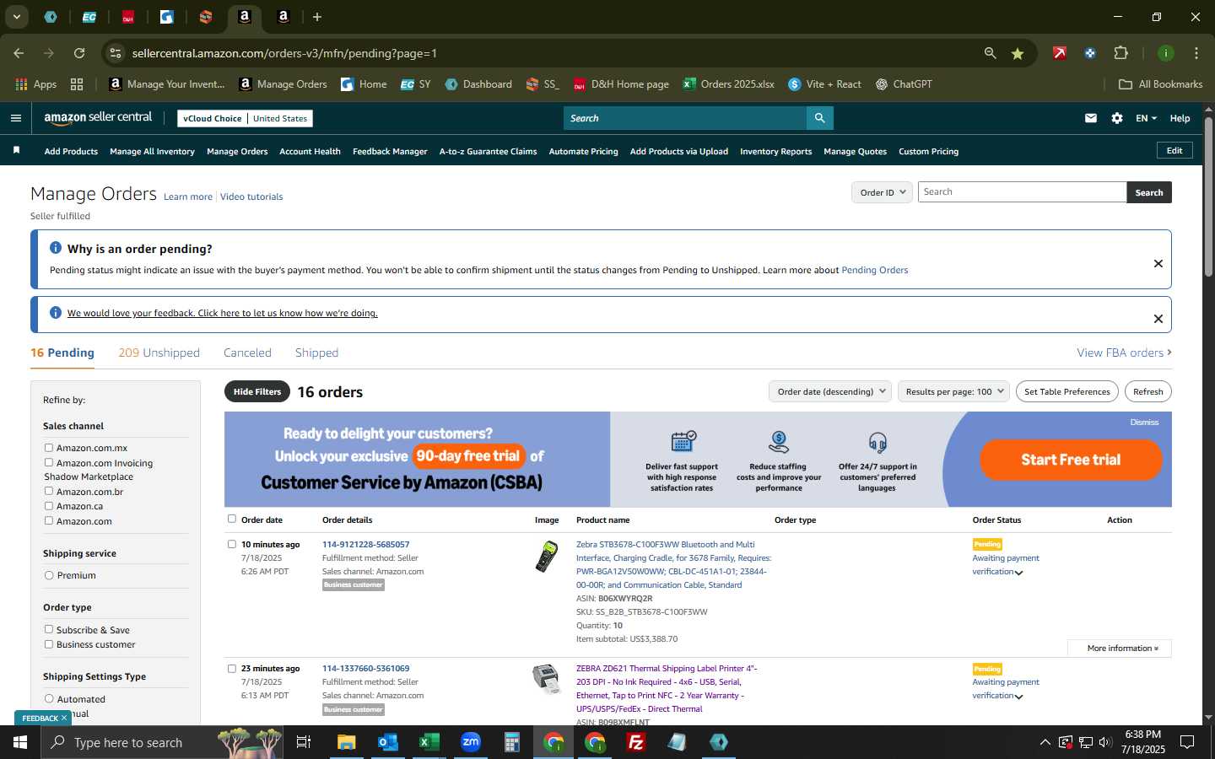Image resolution: width=1215 pixels, height=759 pixels.
Task: Click the ZD621 printer product image
Action: click(x=547, y=678)
